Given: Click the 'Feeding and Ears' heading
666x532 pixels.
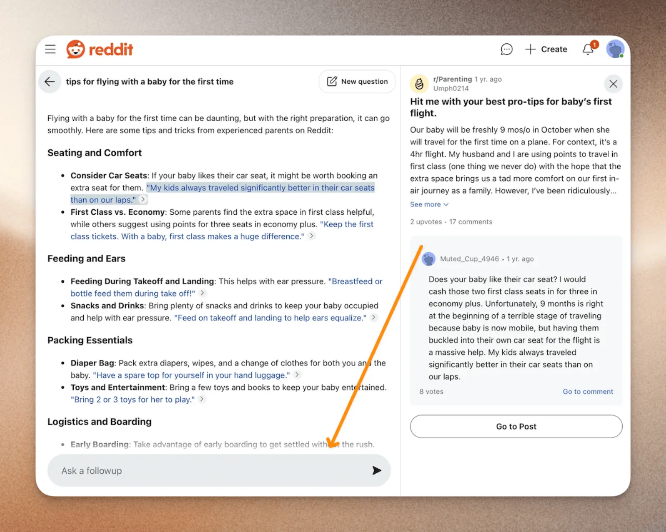Looking at the screenshot, I should pyautogui.click(x=86, y=259).
